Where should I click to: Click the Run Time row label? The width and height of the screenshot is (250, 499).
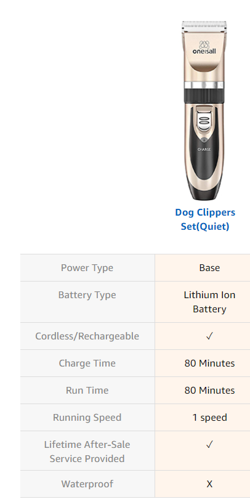87,390
